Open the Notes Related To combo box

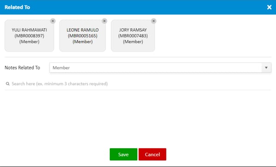(160, 68)
